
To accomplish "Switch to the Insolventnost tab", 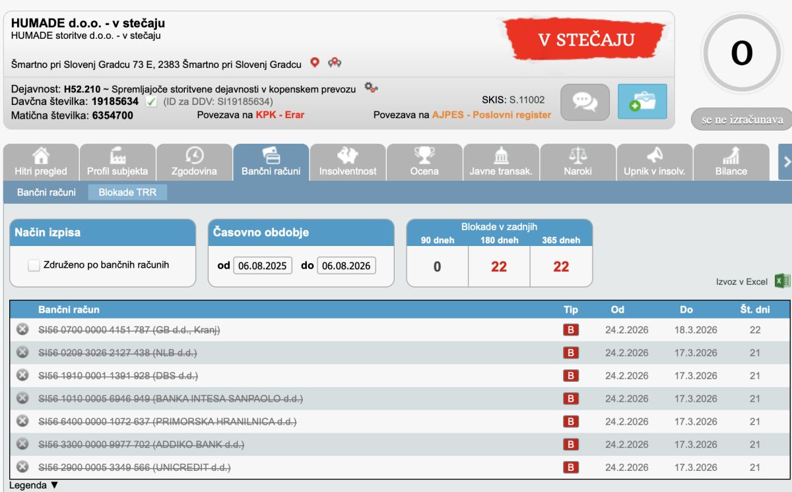I will click(x=348, y=162).
